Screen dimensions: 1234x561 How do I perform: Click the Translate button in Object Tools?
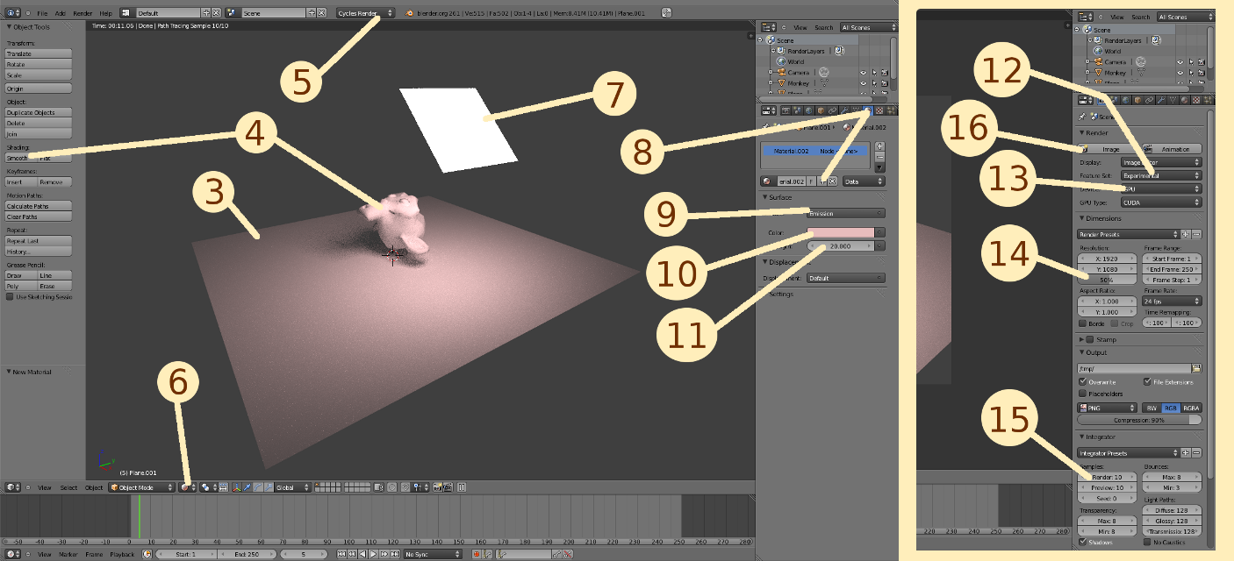[38, 53]
